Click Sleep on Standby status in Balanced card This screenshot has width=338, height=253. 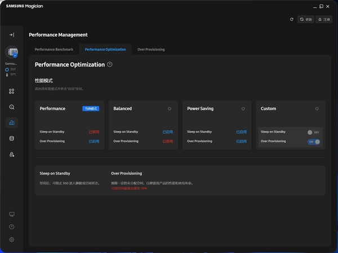point(168,132)
